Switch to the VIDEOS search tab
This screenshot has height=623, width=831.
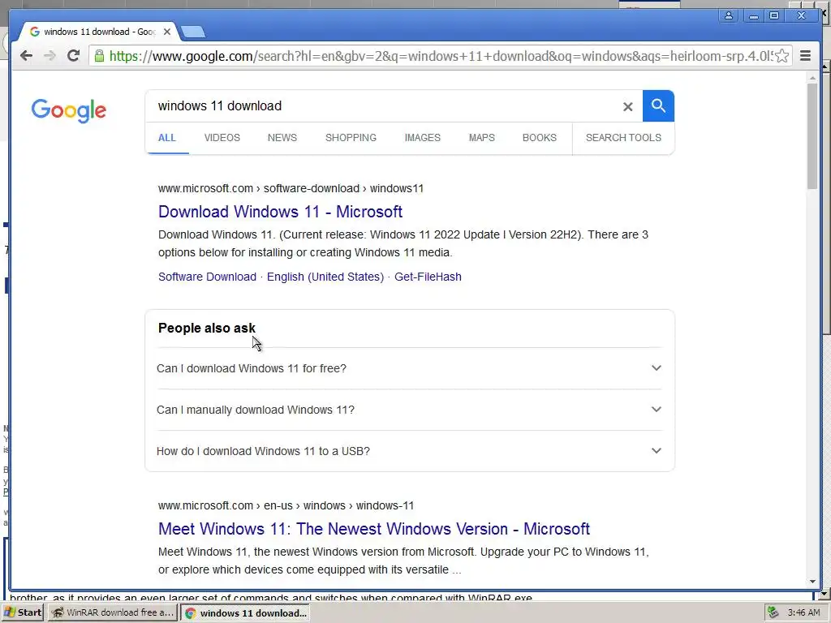(222, 138)
